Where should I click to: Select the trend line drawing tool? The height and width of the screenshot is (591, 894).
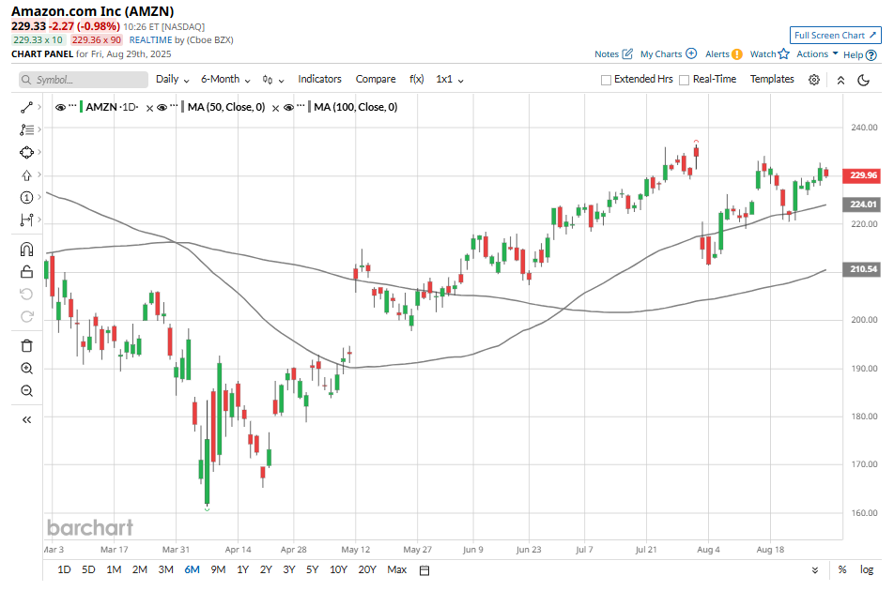26,107
